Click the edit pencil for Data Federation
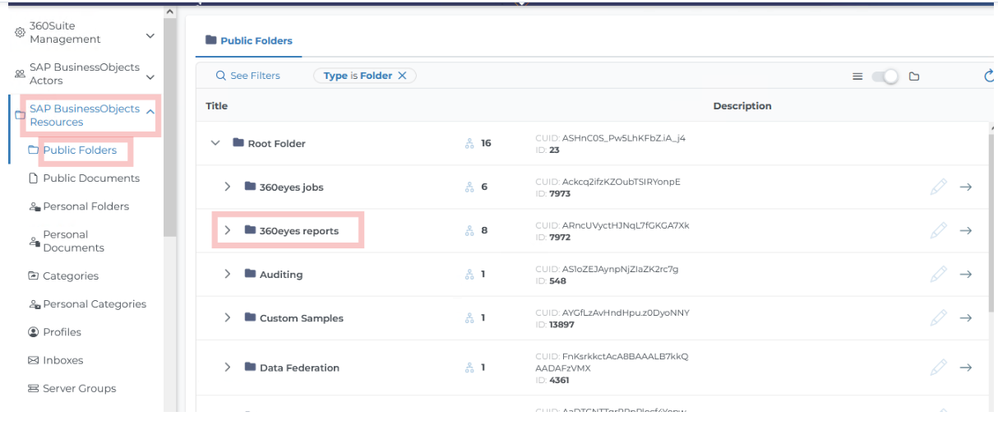The image size is (998, 421). [938, 368]
